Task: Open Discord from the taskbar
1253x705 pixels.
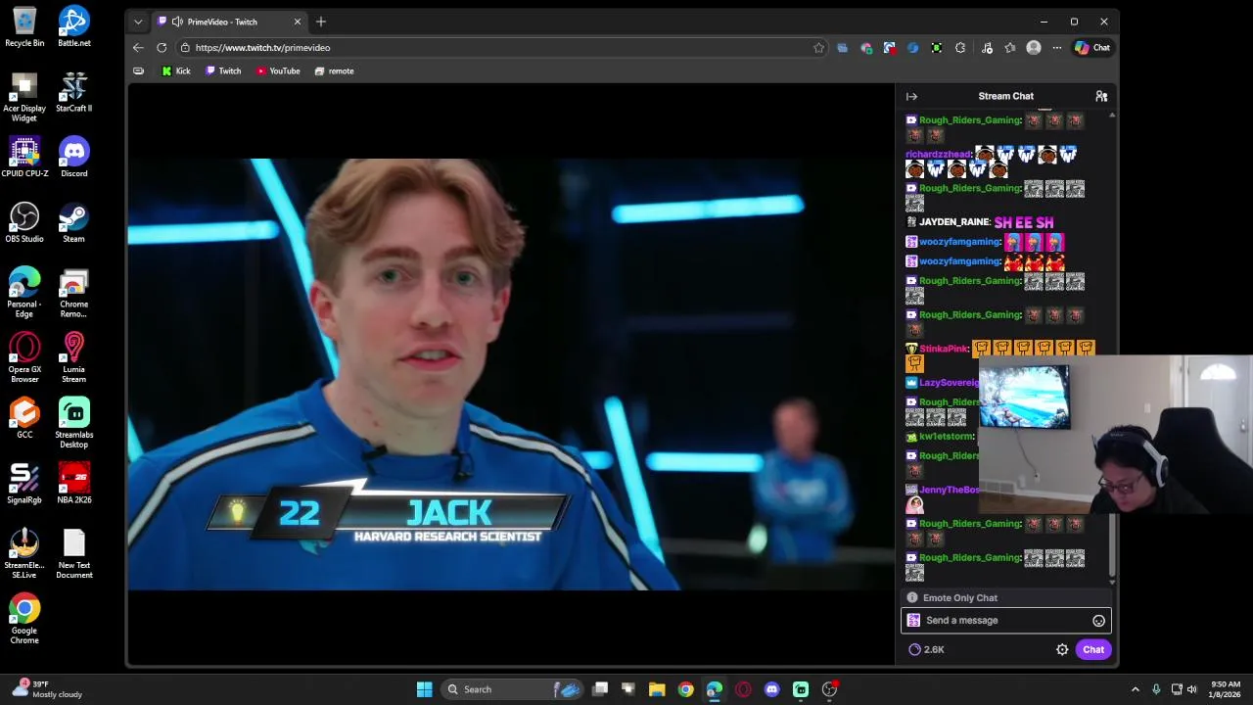Action: click(x=771, y=689)
